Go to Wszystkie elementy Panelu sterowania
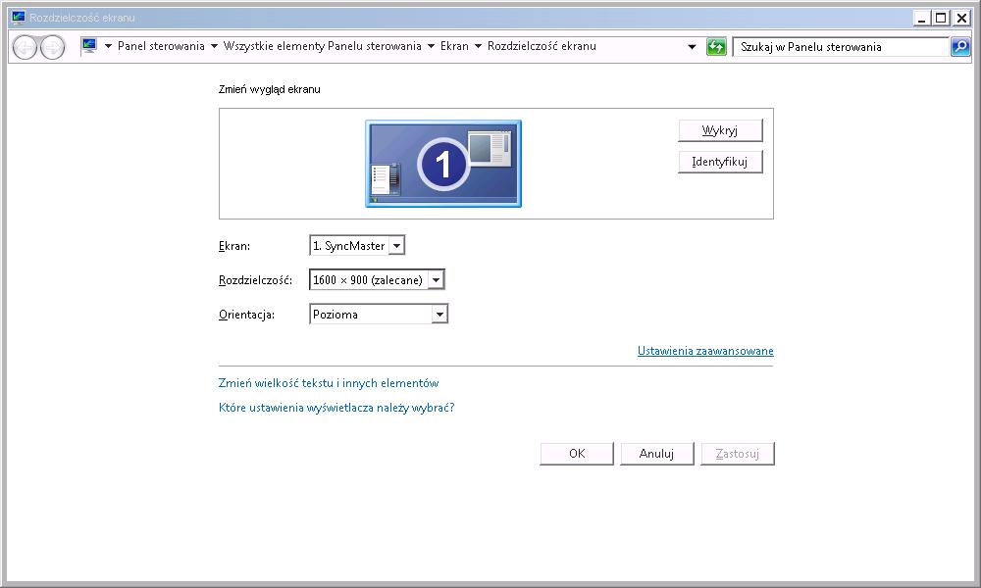This screenshot has width=981, height=588. pos(322,46)
